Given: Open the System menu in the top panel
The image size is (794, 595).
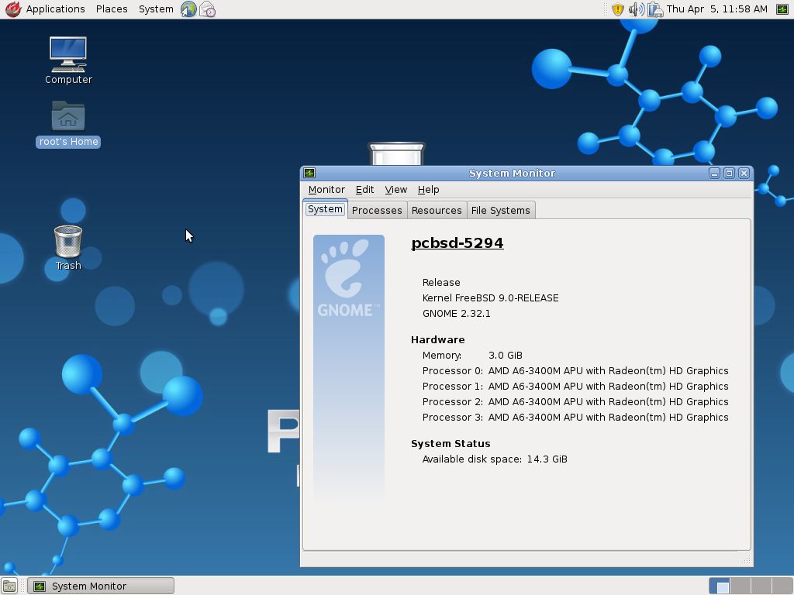Looking at the screenshot, I should coord(156,9).
